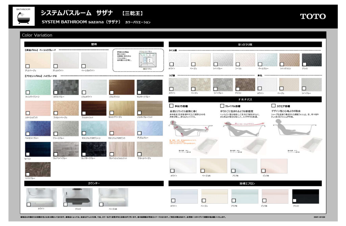Image resolution: width=346 pixels, height=226 pixels.
Task: Tick the セイラン accent panel checkbox
Action: point(28,154)
